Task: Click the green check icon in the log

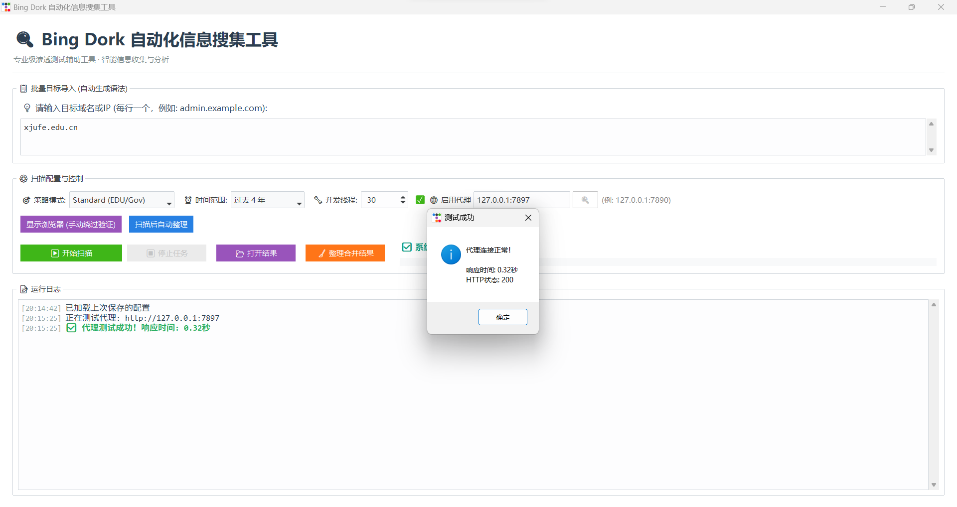Action: 71,328
